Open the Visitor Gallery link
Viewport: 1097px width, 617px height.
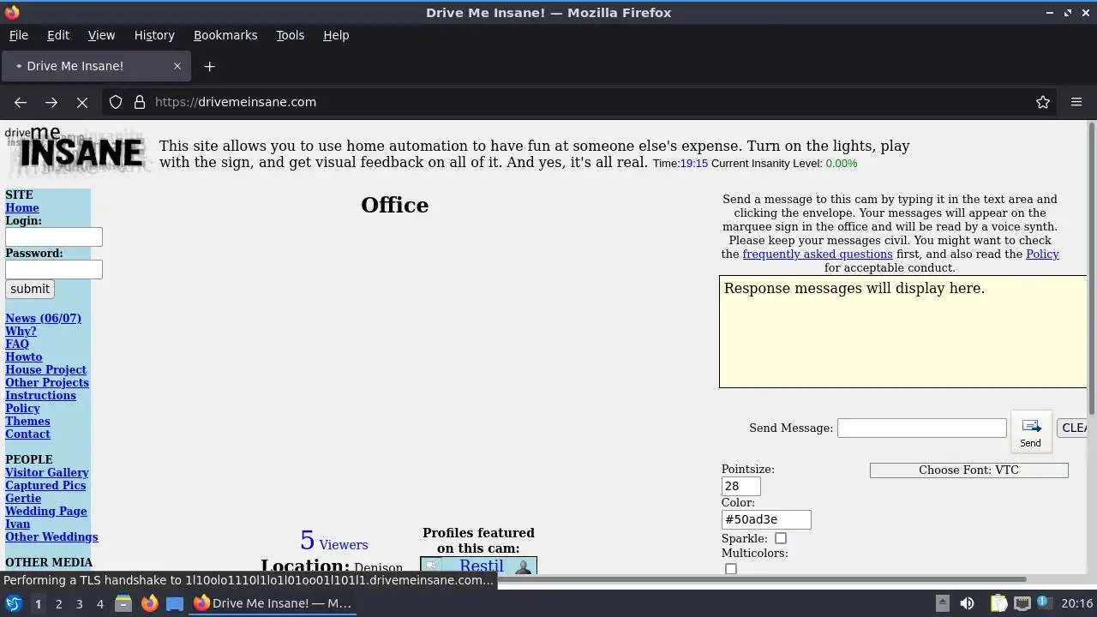47,472
